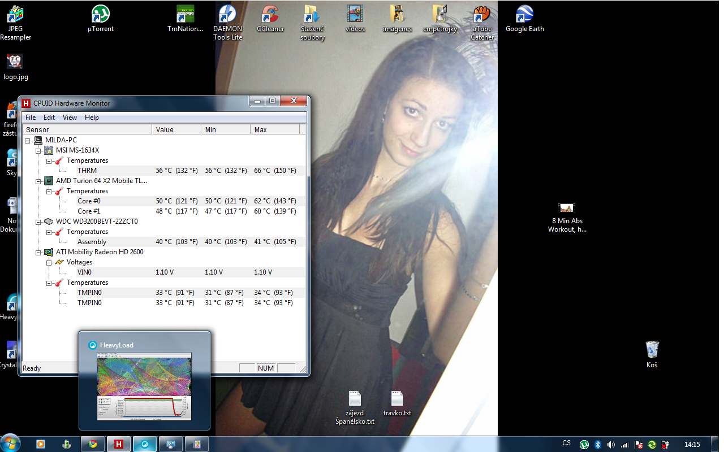Select the travko.txt file icon
Screen dimensions: 724x452
pyautogui.click(x=397, y=399)
